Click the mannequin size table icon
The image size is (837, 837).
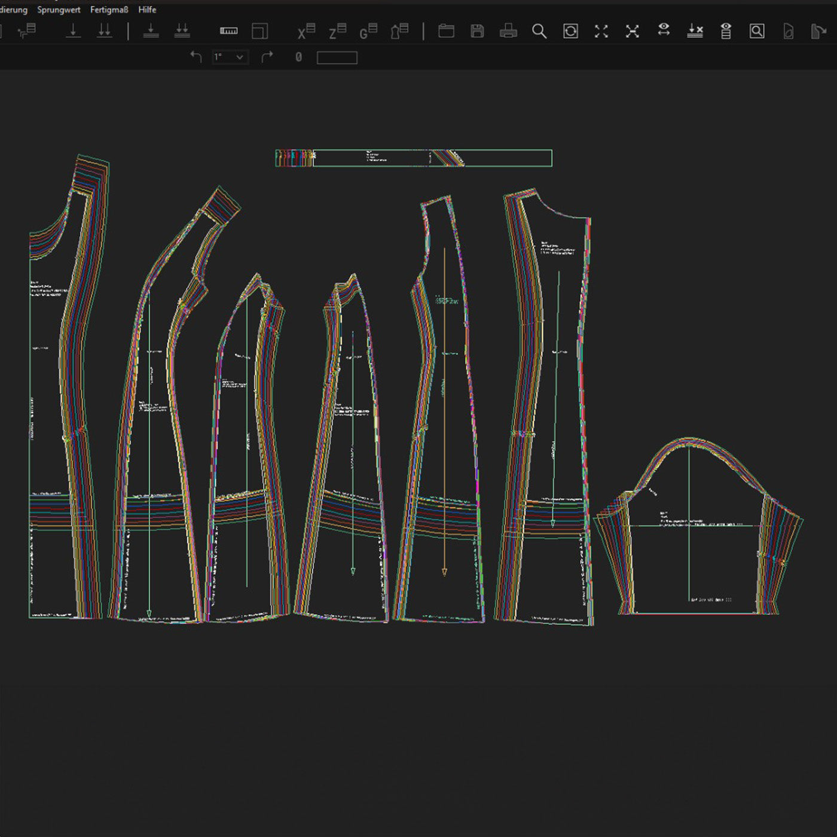click(x=399, y=31)
